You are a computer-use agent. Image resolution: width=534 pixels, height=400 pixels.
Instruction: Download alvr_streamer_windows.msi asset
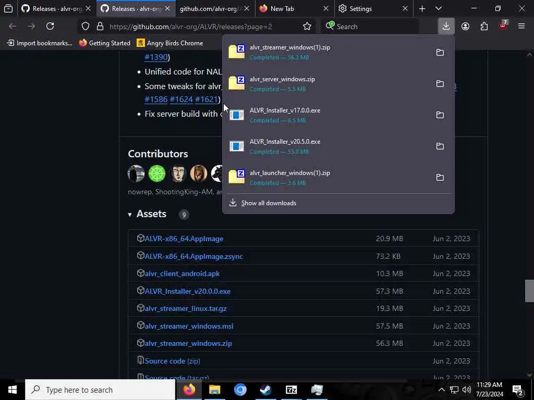point(189,326)
